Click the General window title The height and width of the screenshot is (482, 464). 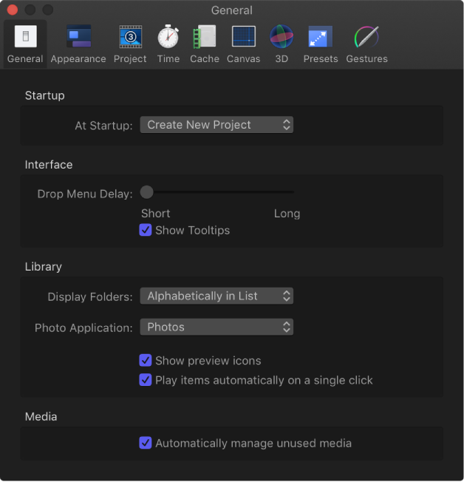click(232, 10)
